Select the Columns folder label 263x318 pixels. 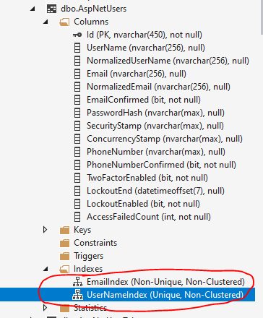coord(91,22)
